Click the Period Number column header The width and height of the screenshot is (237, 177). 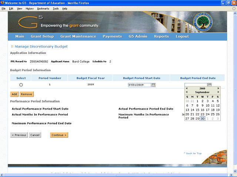(x=50, y=78)
